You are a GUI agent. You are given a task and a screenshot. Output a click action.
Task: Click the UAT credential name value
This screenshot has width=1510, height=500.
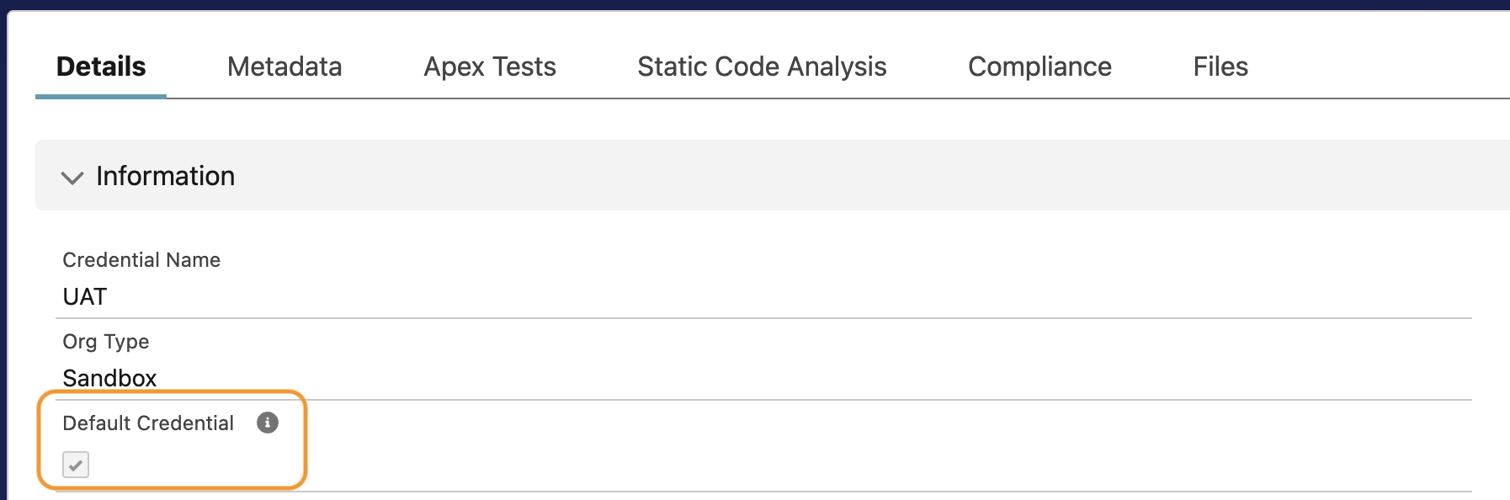point(85,296)
